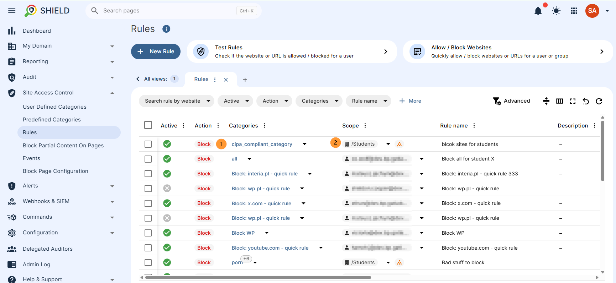Toggle row density icon
Image resolution: width=616 pixels, height=283 pixels.
(546, 101)
